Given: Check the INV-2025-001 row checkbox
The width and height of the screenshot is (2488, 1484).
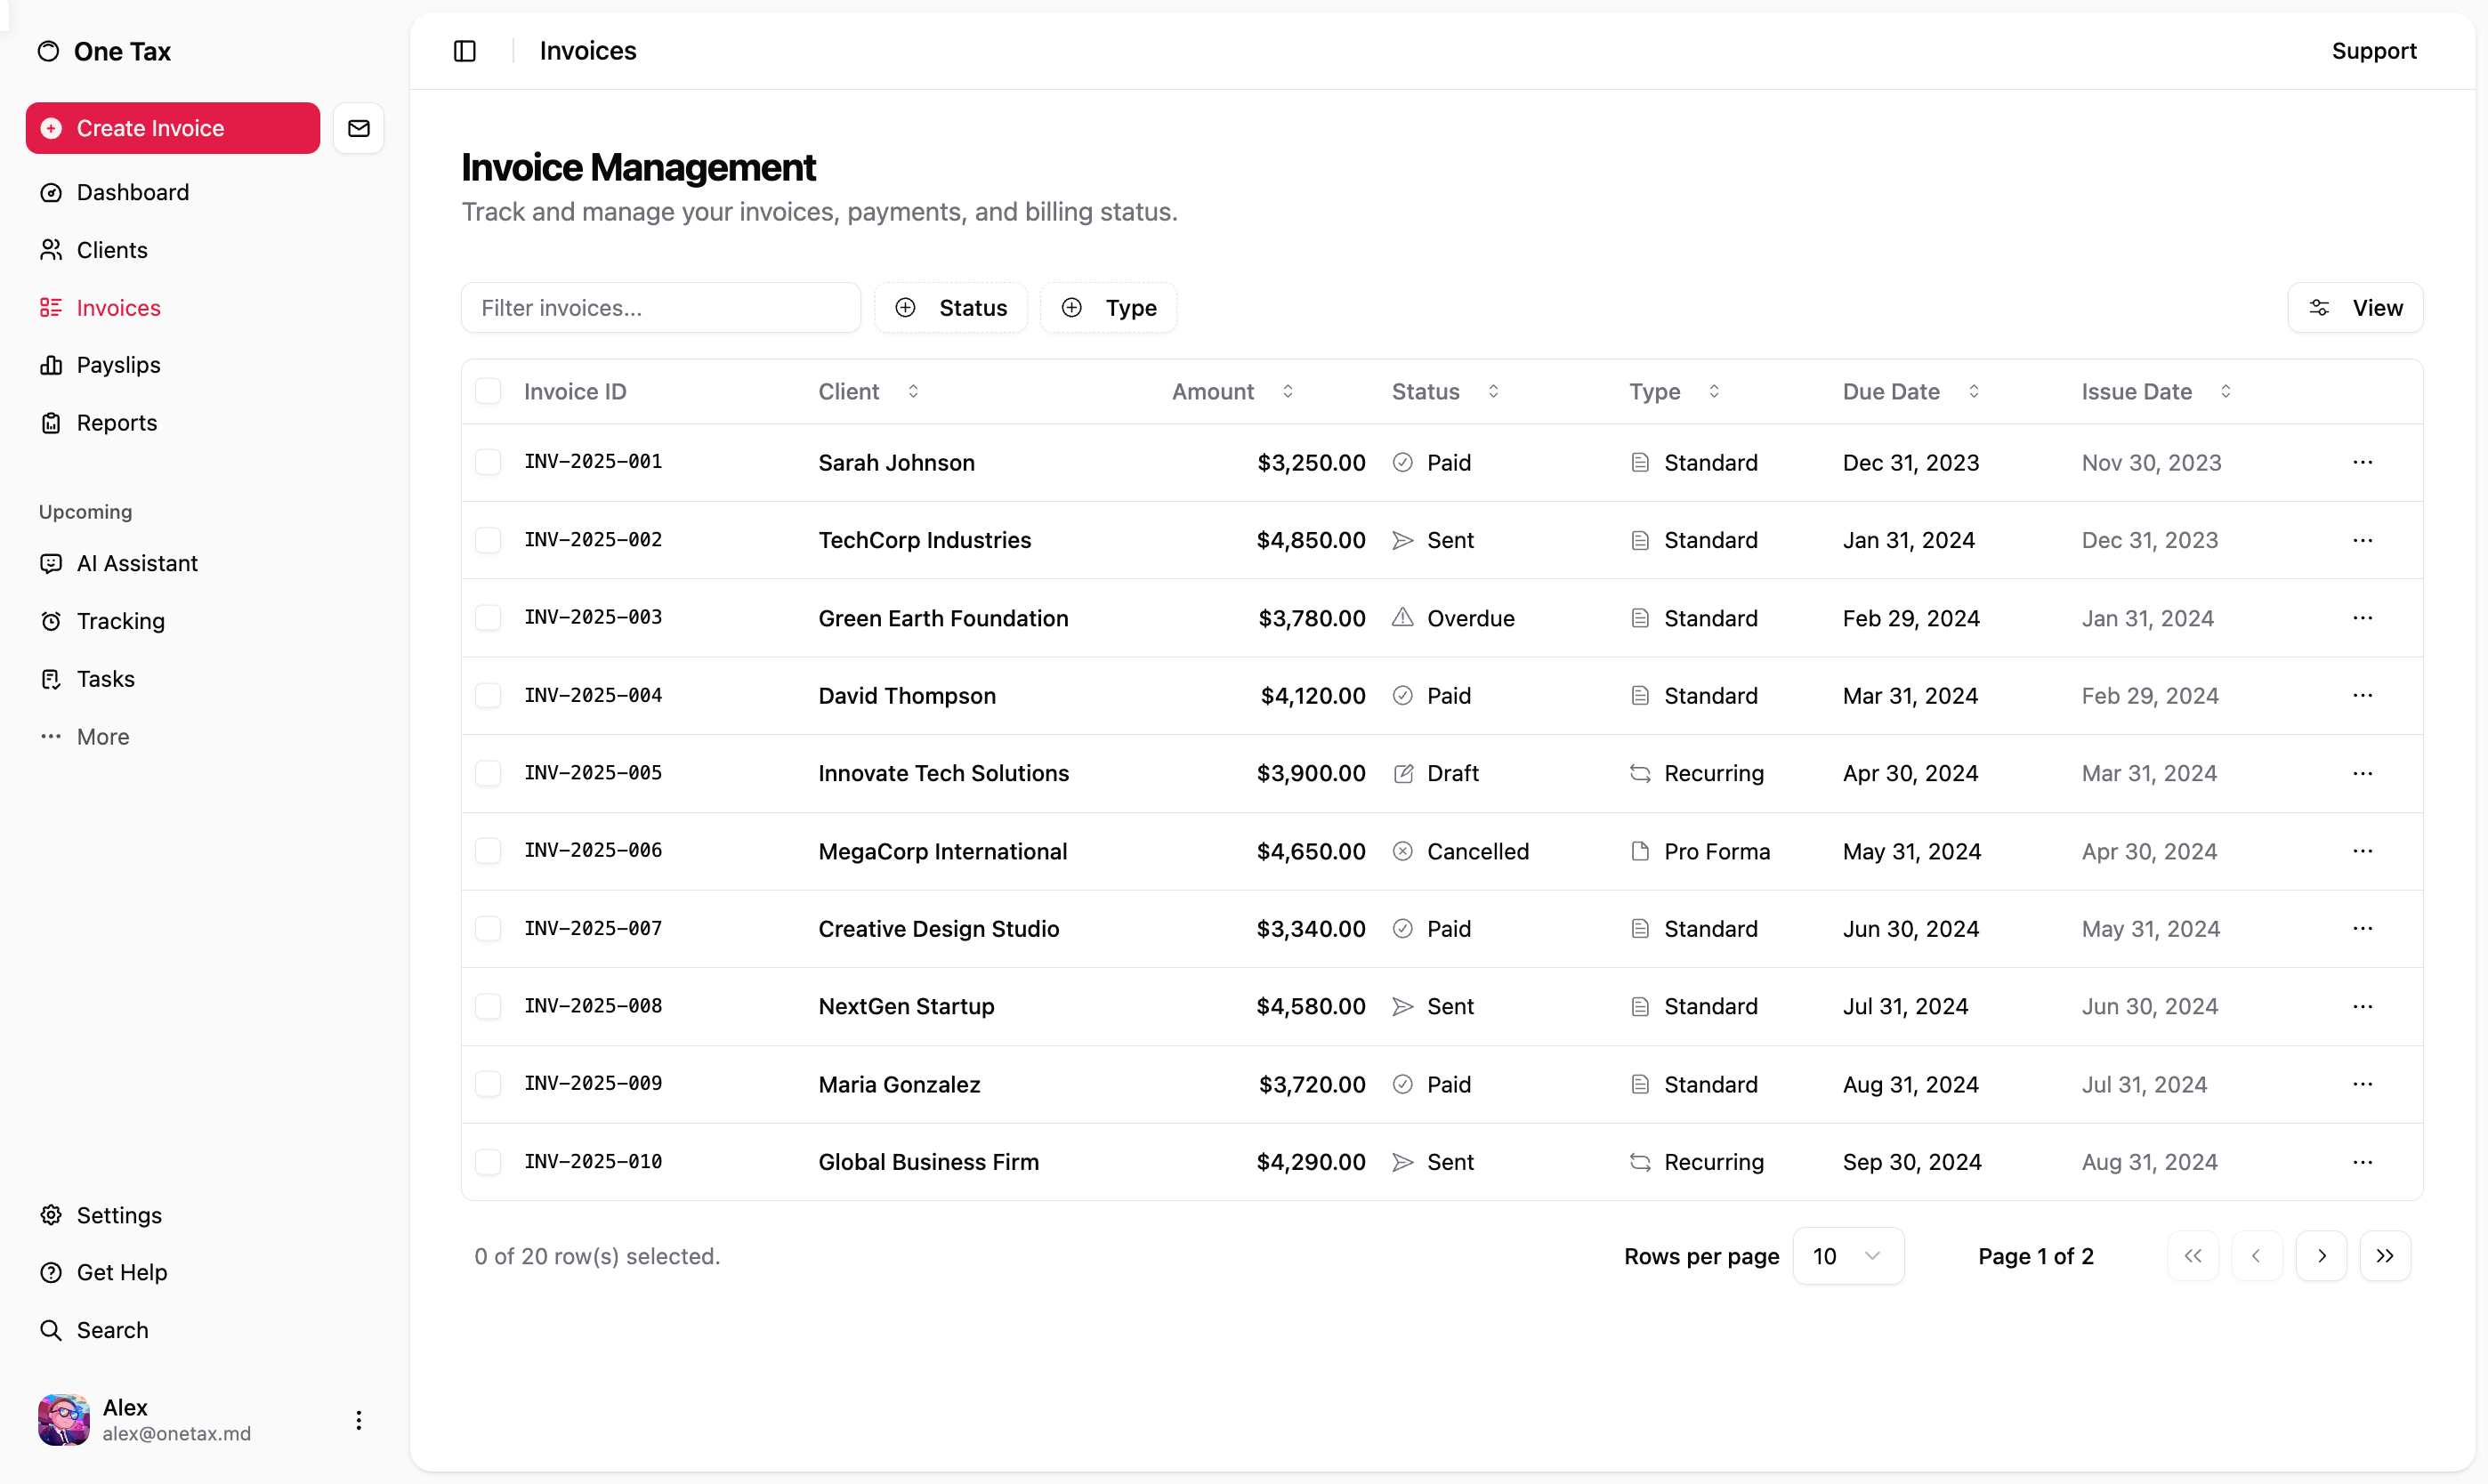Looking at the screenshot, I should (488, 462).
